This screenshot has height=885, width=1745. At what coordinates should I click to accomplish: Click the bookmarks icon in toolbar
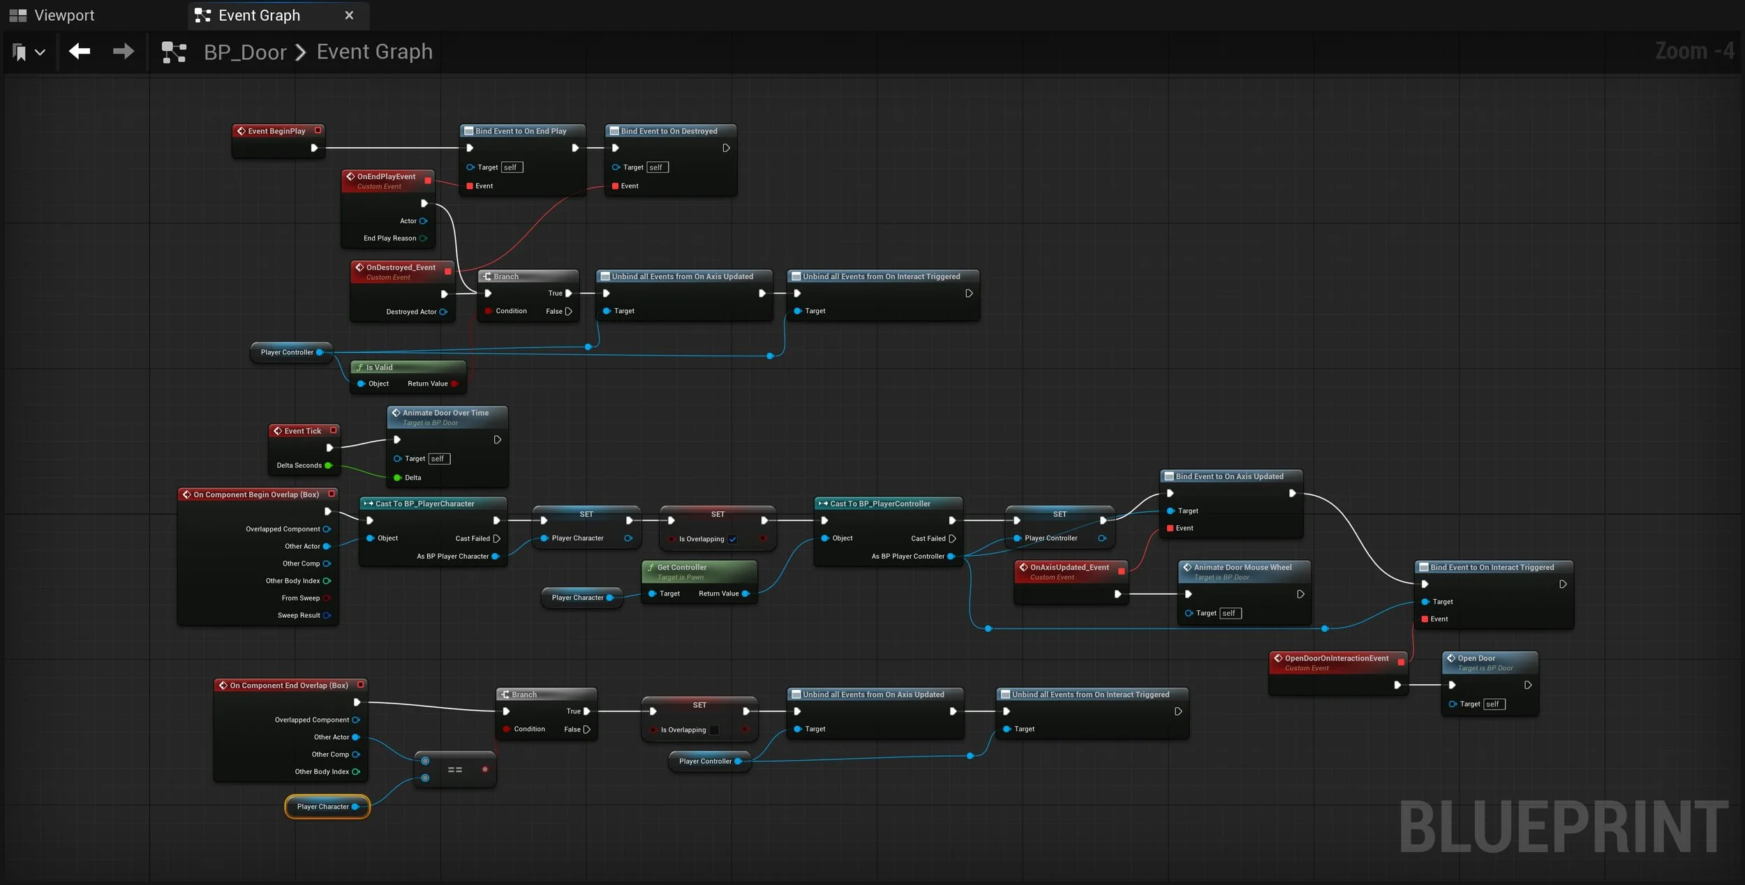coord(20,52)
